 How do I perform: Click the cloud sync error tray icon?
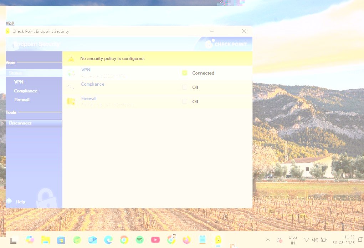[279, 240]
